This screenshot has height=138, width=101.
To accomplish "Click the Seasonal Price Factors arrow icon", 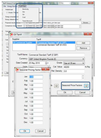I will [x=86, y=86].
